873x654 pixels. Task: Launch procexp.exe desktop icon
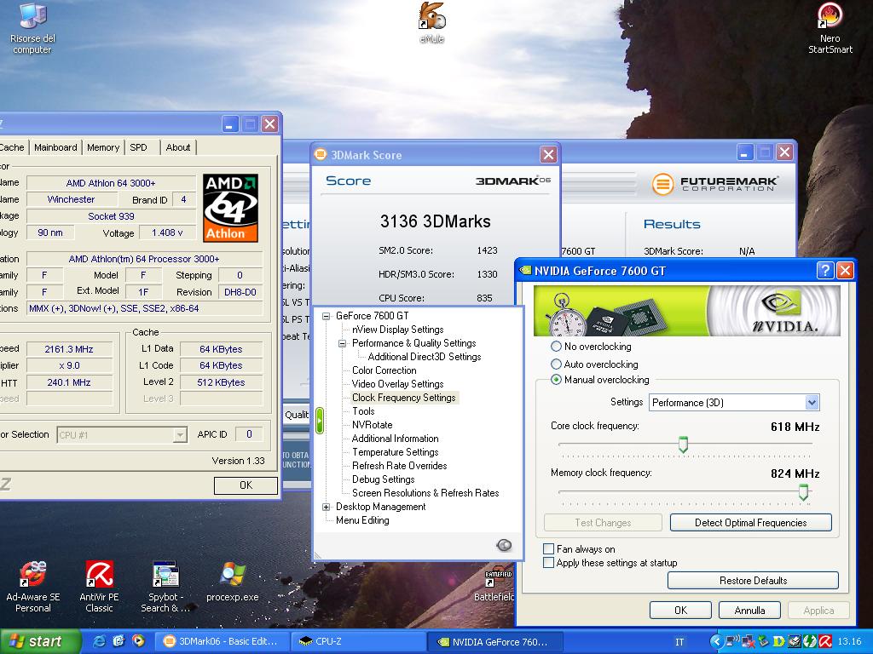[x=233, y=582]
